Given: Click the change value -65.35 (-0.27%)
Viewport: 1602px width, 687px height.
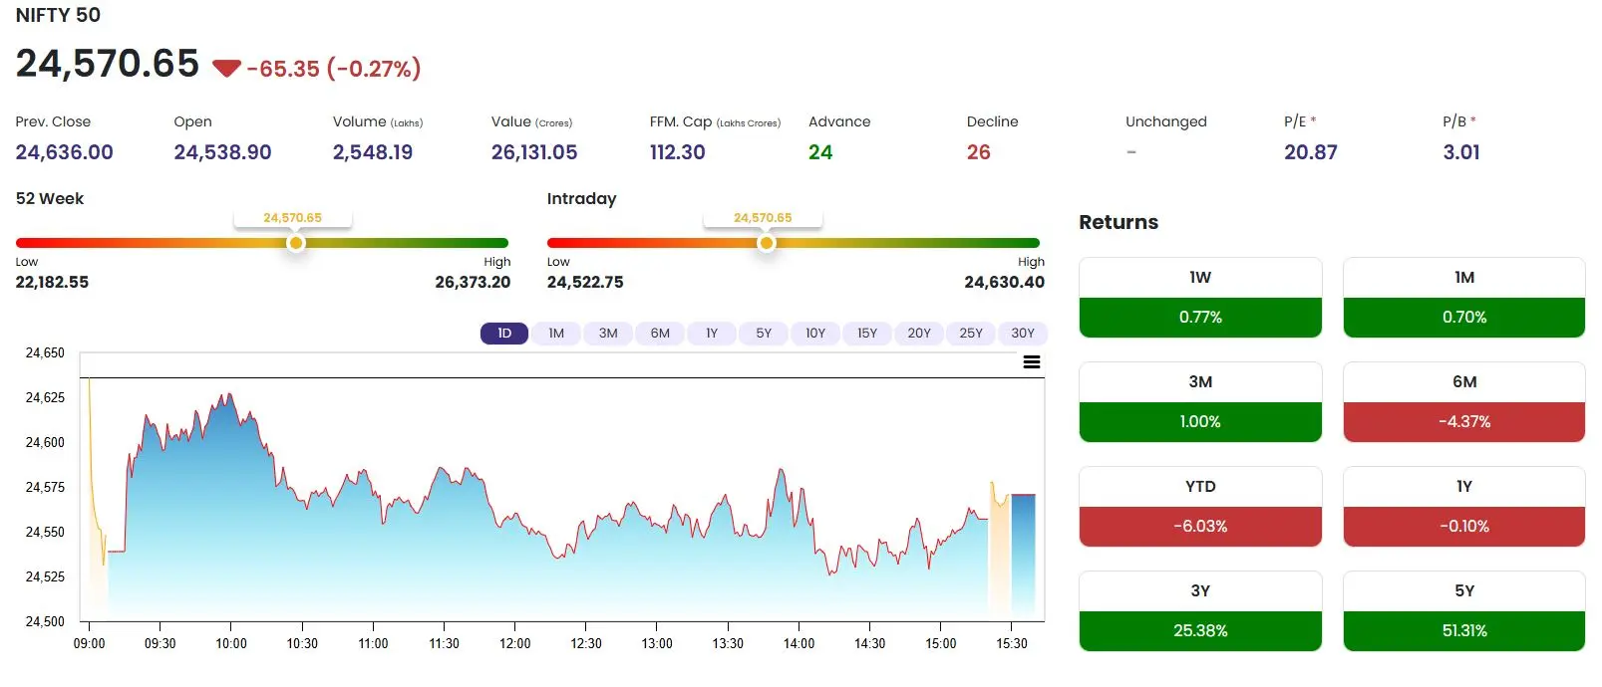Looking at the screenshot, I should (334, 69).
